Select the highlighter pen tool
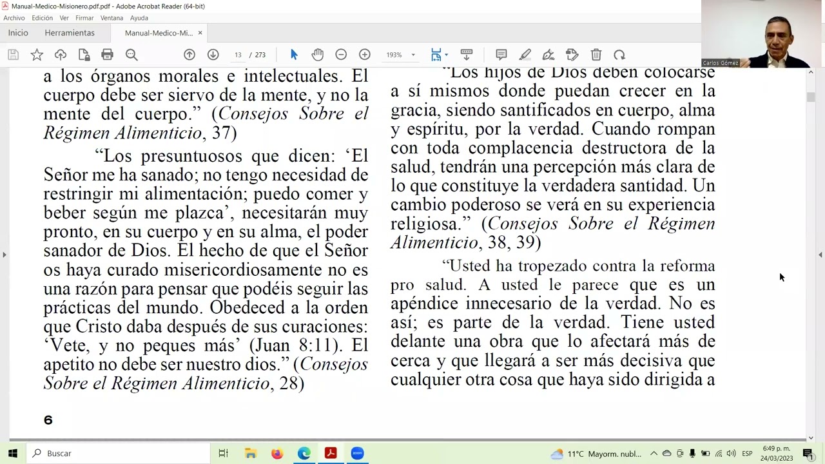Viewport: 825px width, 464px height. (525, 55)
